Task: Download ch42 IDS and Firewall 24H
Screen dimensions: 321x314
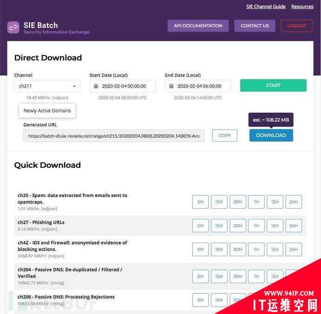Action: point(294,249)
